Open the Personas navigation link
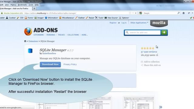Screen dimensions: 194x109 click(x=51, y=35)
